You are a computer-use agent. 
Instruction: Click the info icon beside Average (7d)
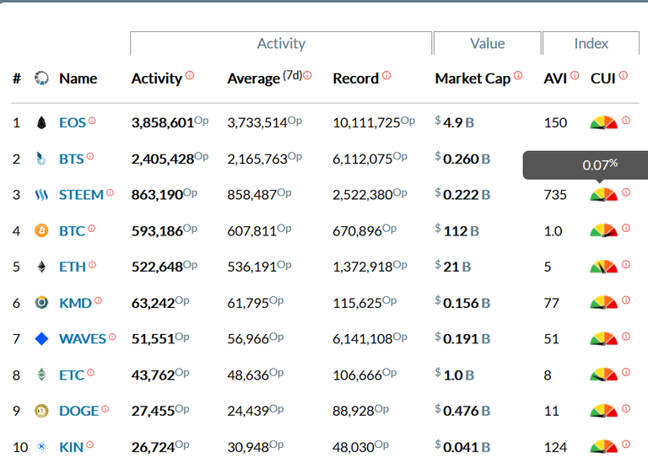tap(307, 75)
